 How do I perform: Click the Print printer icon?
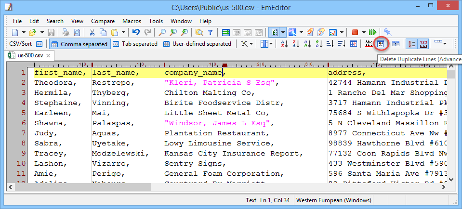66,32
